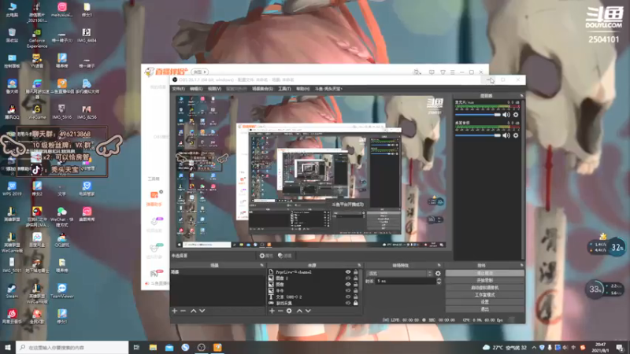630x354 pixels.
Task: Open Steam from the desktop
Action: (12, 290)
